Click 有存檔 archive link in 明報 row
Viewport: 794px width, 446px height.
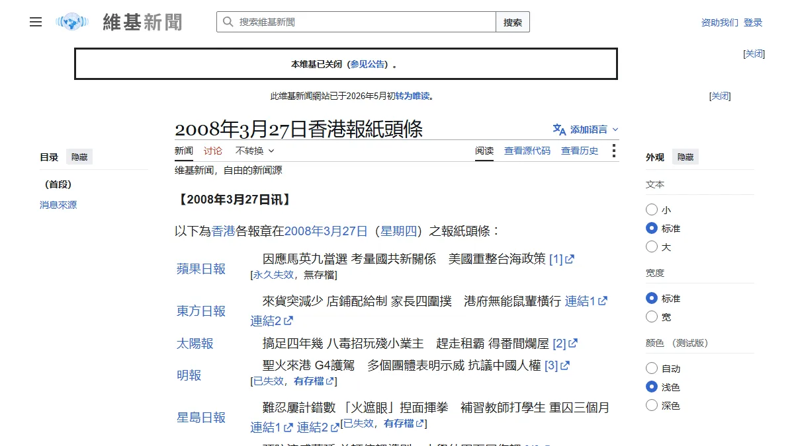click(x=314, y=381)
